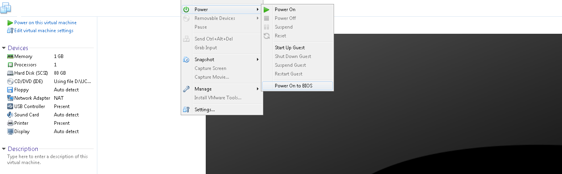The image size is (562, 174).
Task: Click Pause in the VM menu
Action: (222, 27)
